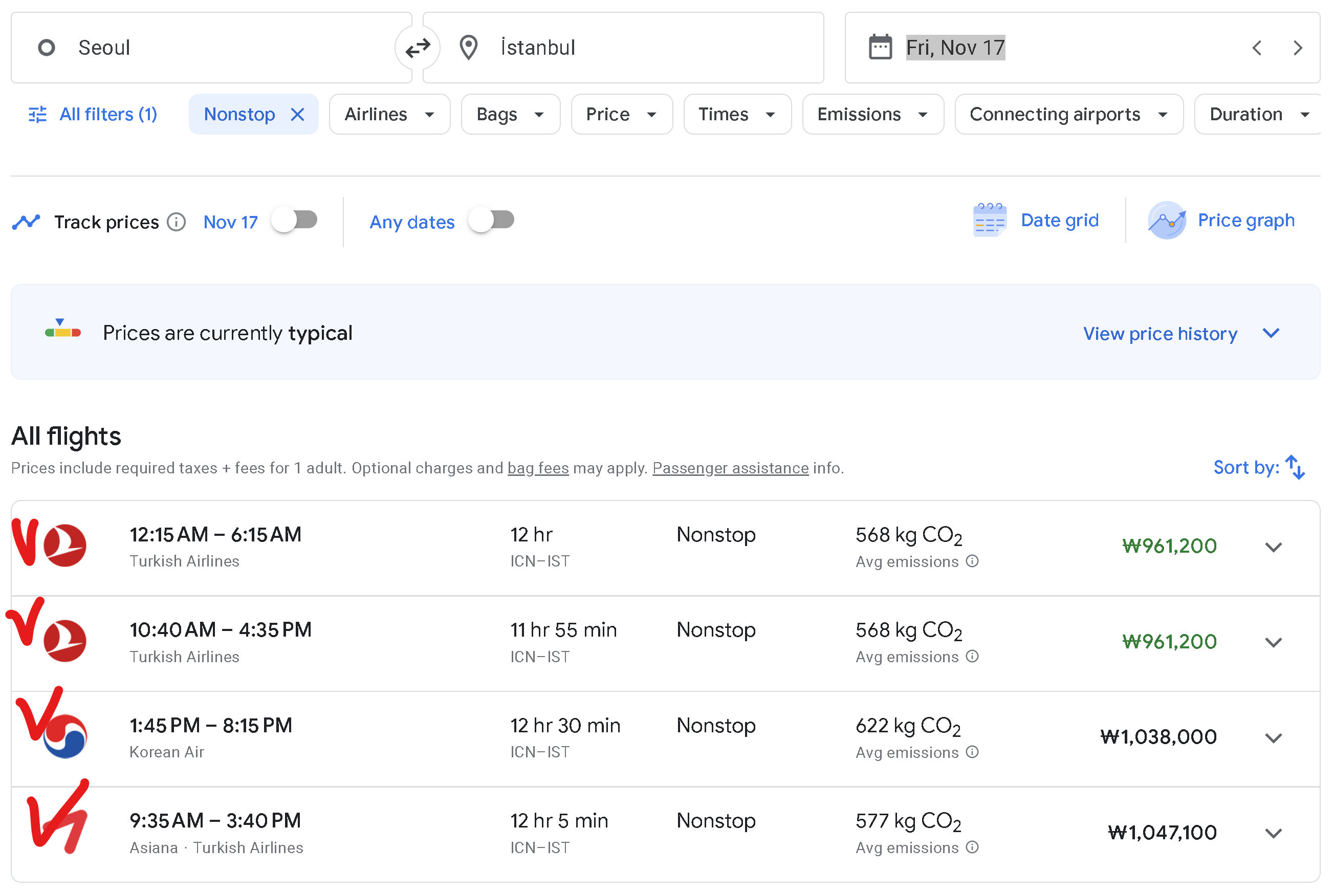Expand the 9:35 AM Asiana flight
The width and height of the screenshot is (1334, 893).
click(1273, 833)
